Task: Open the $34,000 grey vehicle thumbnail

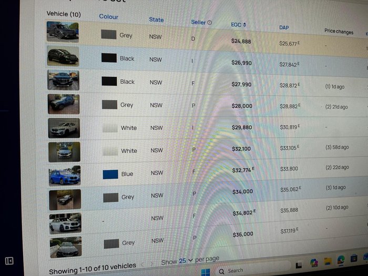Action: (65, 199)
